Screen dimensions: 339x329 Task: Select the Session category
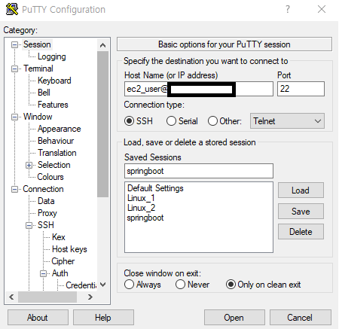pyautogui.click(x=37, y=44)
